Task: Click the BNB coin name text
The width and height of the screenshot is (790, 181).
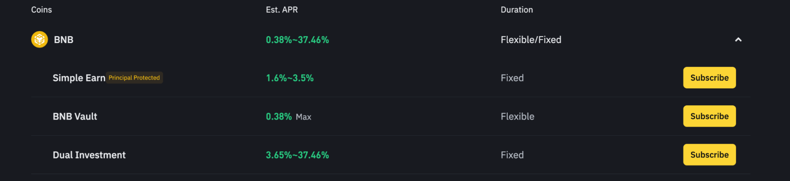Action: (64, 40)
